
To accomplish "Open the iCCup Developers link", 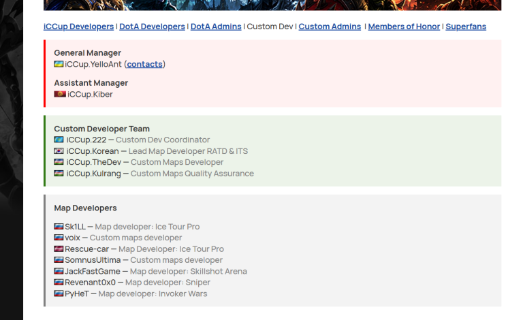I will 78,27.
